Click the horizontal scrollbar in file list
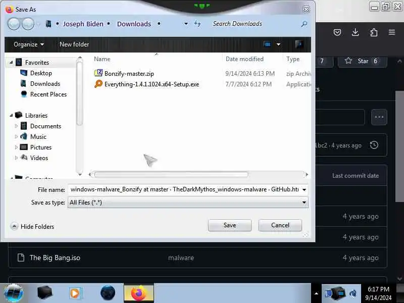Image resolution: width=404 pixels, height=303 pixels. [x=171, y=175]
